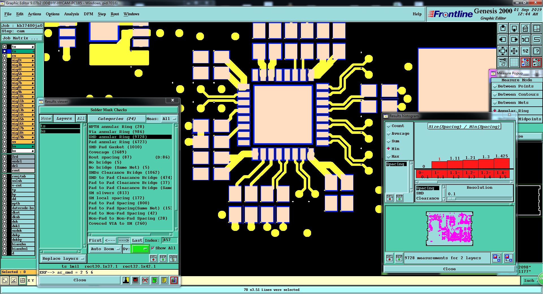Click the grid display icon
Image resolution: width=543 pixels, height=294 pixels.
coord(514,62)
